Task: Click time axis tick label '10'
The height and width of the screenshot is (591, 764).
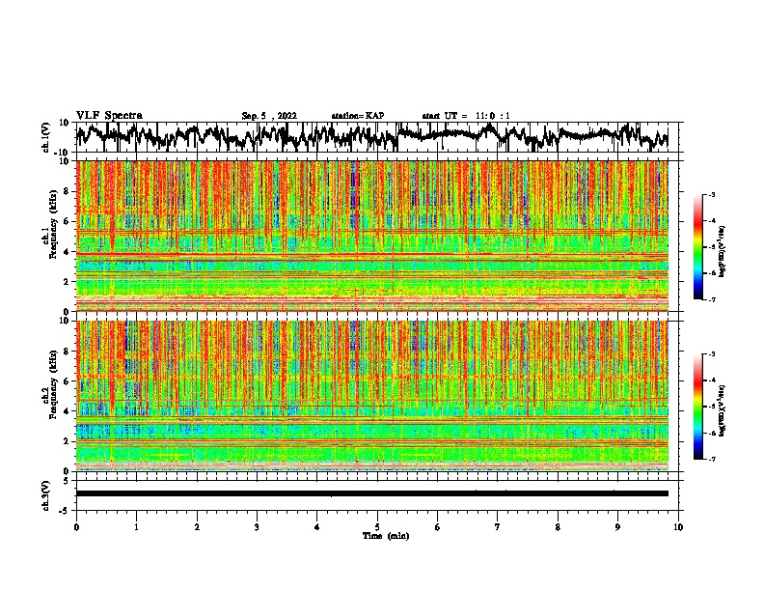Action: (x=678, y=527)
